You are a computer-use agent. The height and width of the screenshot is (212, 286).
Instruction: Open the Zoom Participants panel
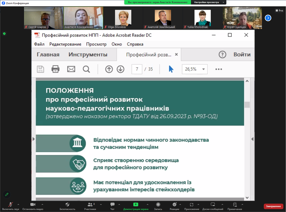pyautogui.click(x=90, y=206)
